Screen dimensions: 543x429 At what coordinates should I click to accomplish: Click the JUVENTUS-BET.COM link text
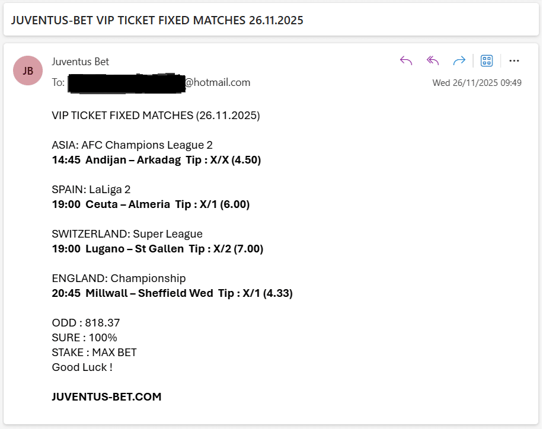click(x=106, y=397)
